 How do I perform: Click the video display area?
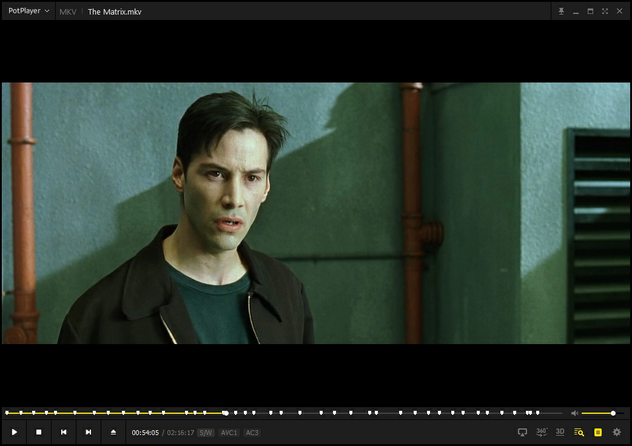tap(315, 213)
